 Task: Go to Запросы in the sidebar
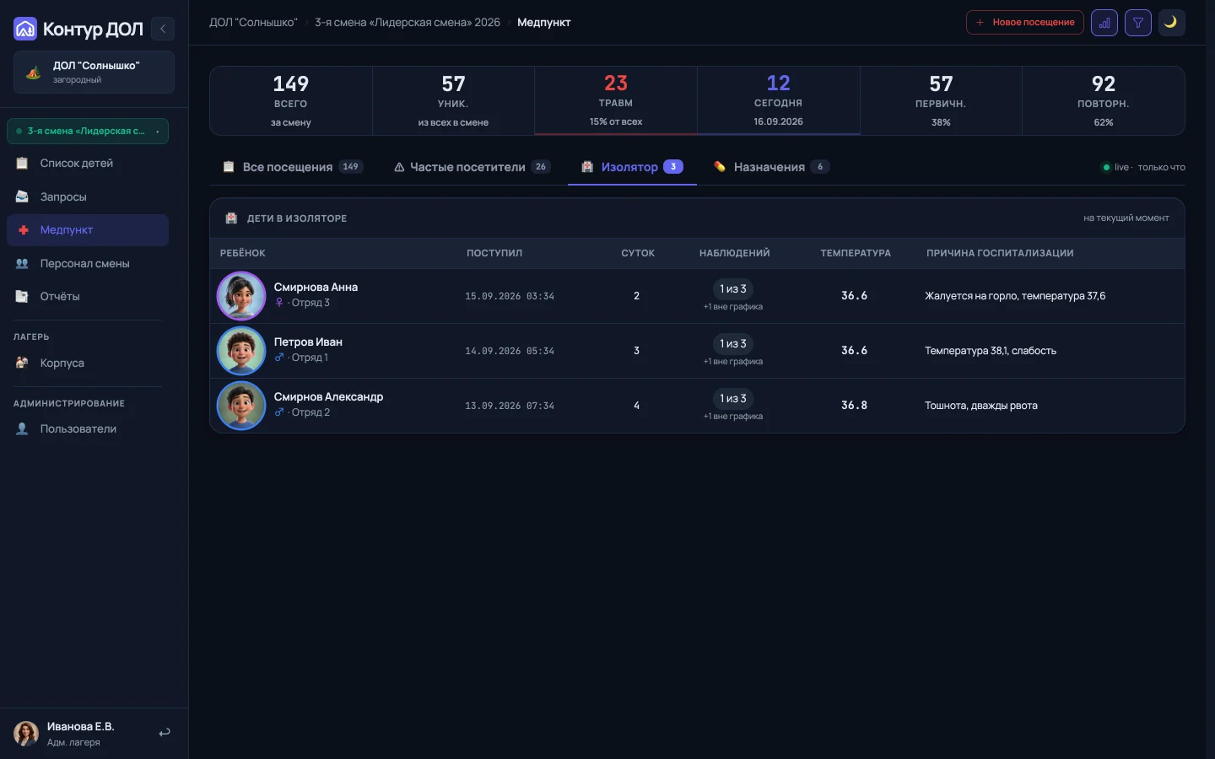pyautogui.click(x=88, y=196)
